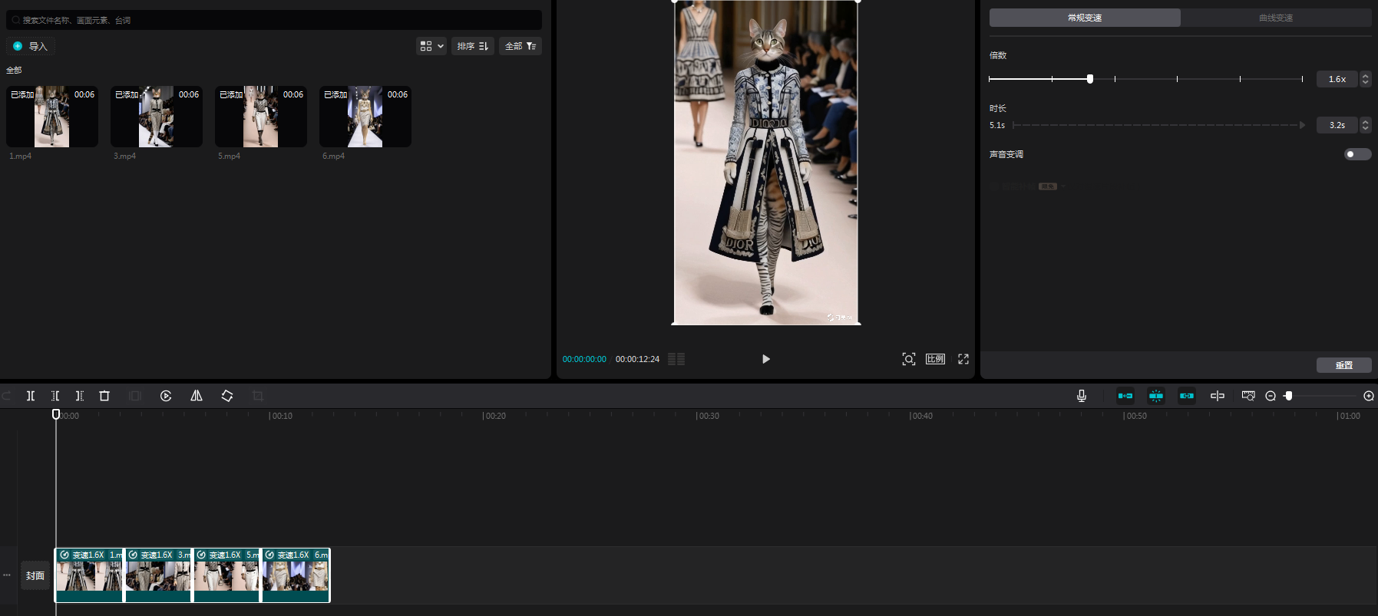Select the split clip tool
1378x616 pixels.
(31, 396)
